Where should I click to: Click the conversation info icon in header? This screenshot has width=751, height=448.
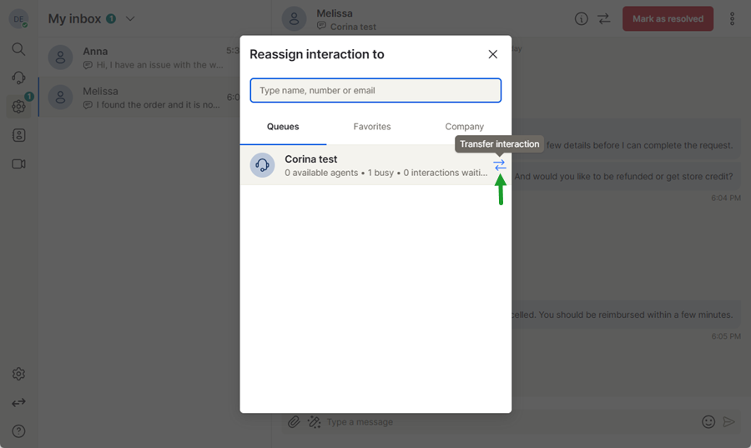[582, 19]
